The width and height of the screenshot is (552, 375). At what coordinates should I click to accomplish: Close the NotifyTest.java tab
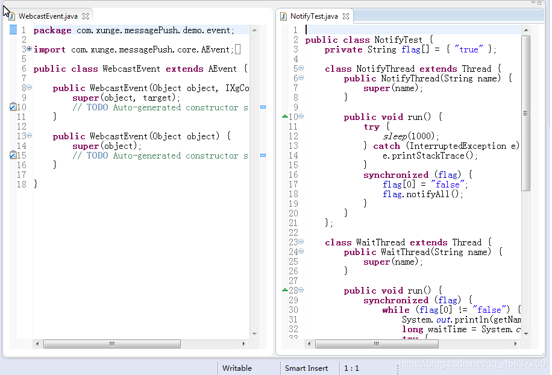[x=346, y=16]
